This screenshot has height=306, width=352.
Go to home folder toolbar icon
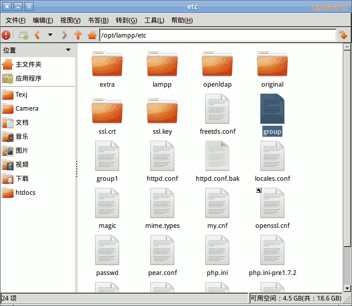tap(92, 35)
